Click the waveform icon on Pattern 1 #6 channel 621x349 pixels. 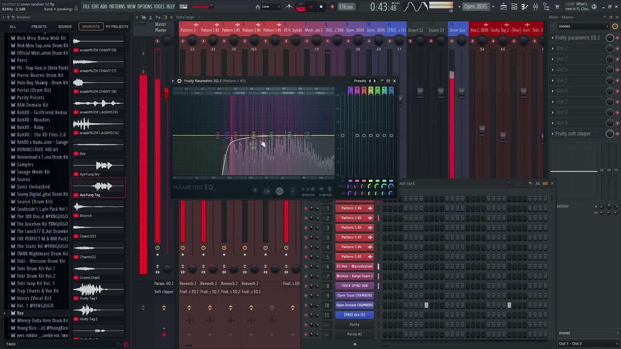click(370, 208)
